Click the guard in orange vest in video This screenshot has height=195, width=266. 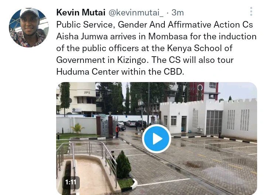[117, 131]
